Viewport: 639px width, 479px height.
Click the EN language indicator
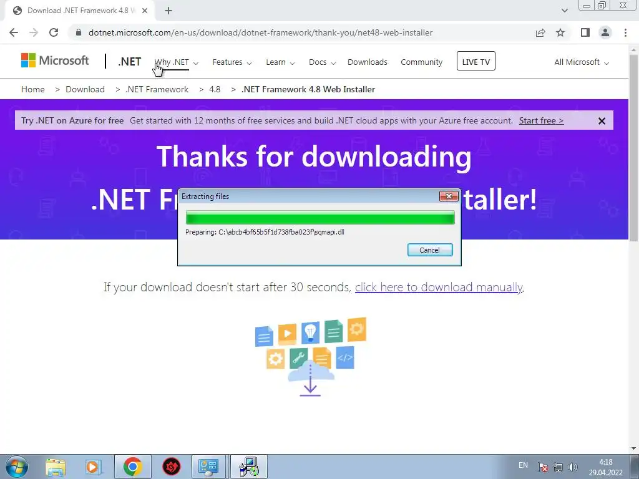(x=524, y=465)
